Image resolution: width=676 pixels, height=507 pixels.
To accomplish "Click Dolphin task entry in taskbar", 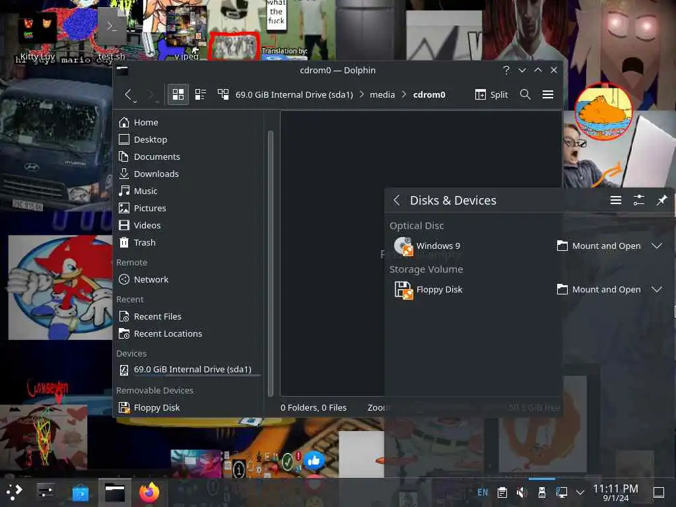I will tap(115, 492).
